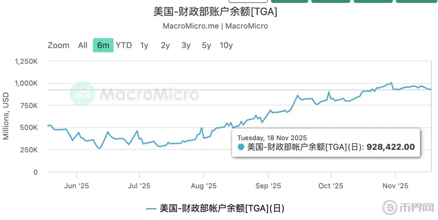Click the chart title 美国-财政部账户余额[TGA]
Viewport: 438px width, 220px height.
[x=215, y=12]
